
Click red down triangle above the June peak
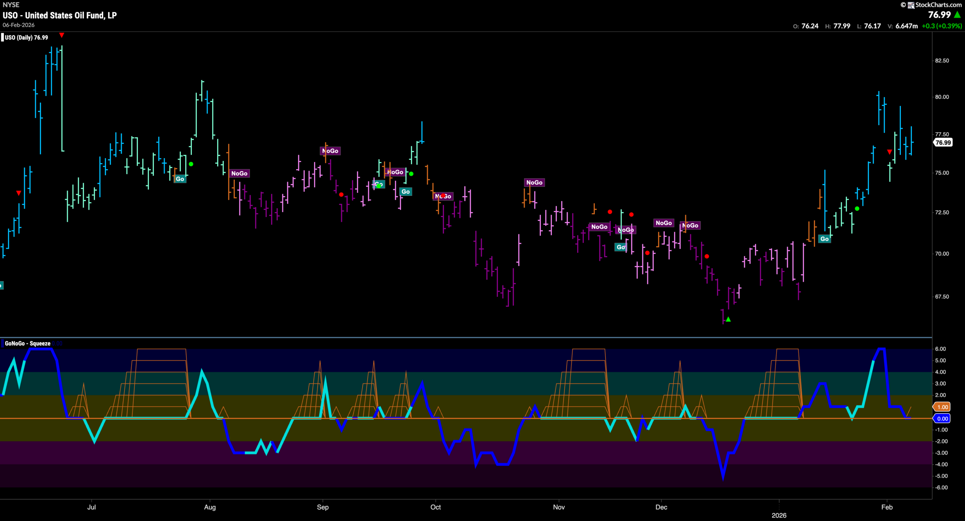pyautogui.click(x=62, y=35)
